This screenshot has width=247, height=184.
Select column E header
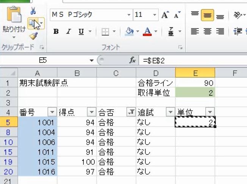click(195, 73)
